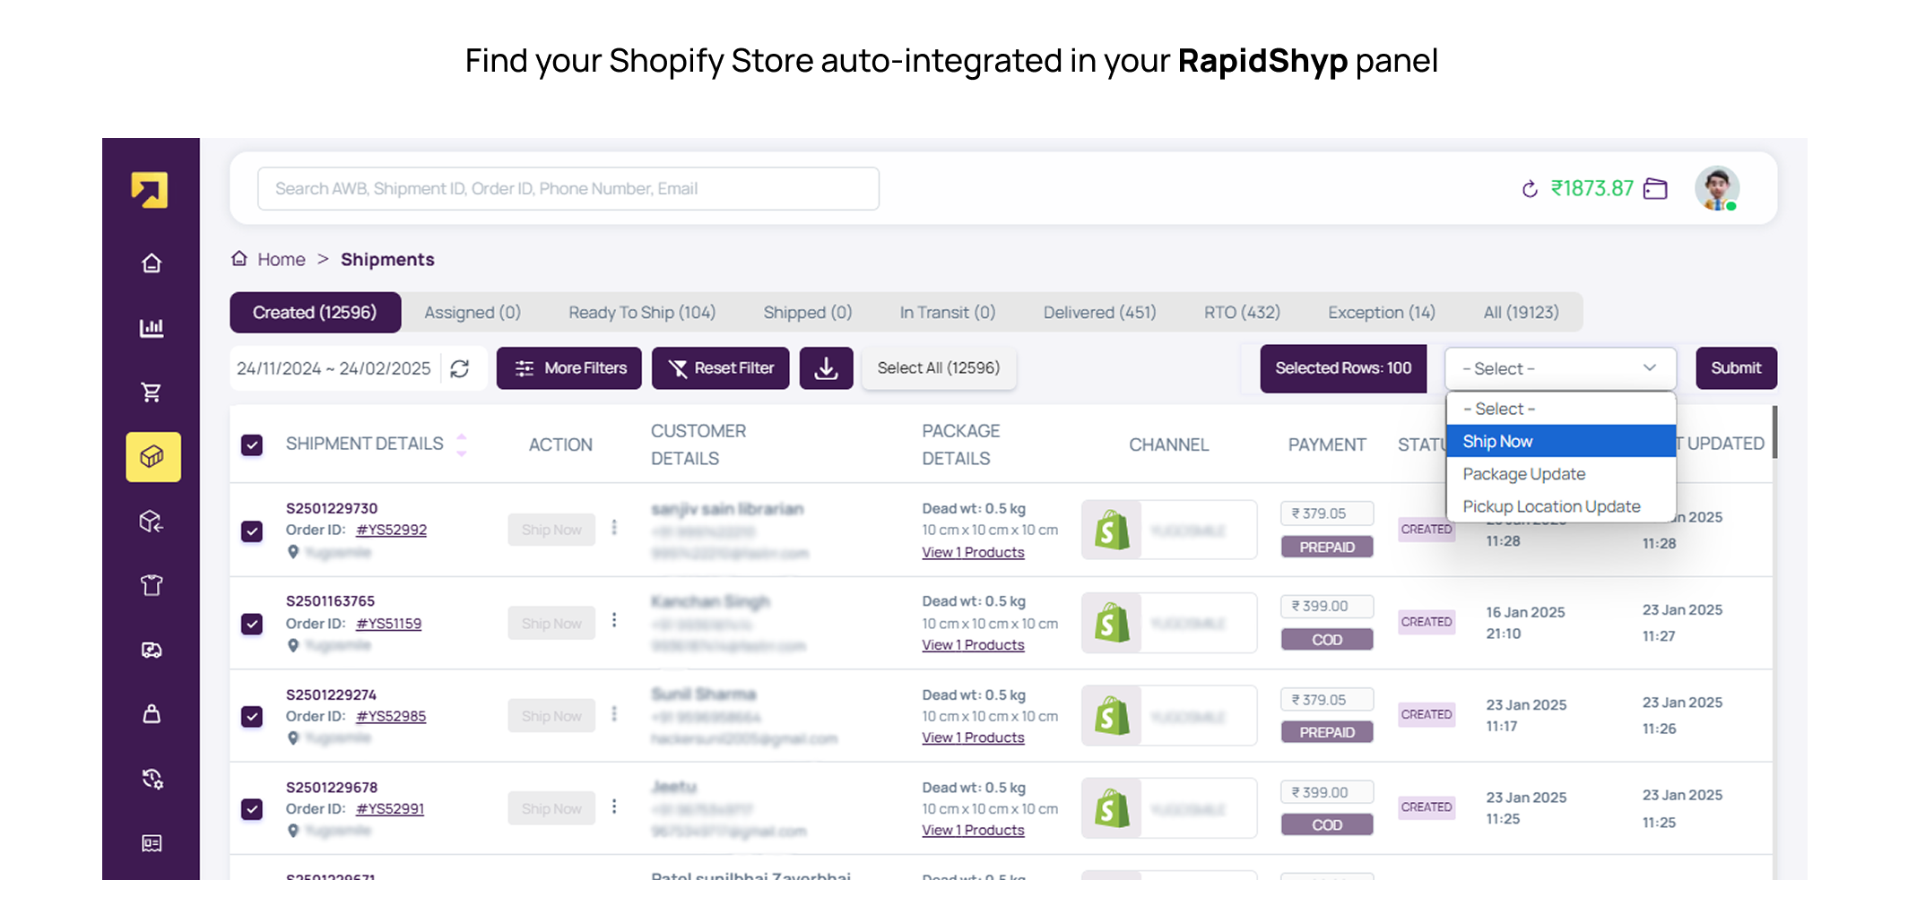Download shipments using the download icon
Viewport: 1908px width, 923px height.
pos(827,368)
